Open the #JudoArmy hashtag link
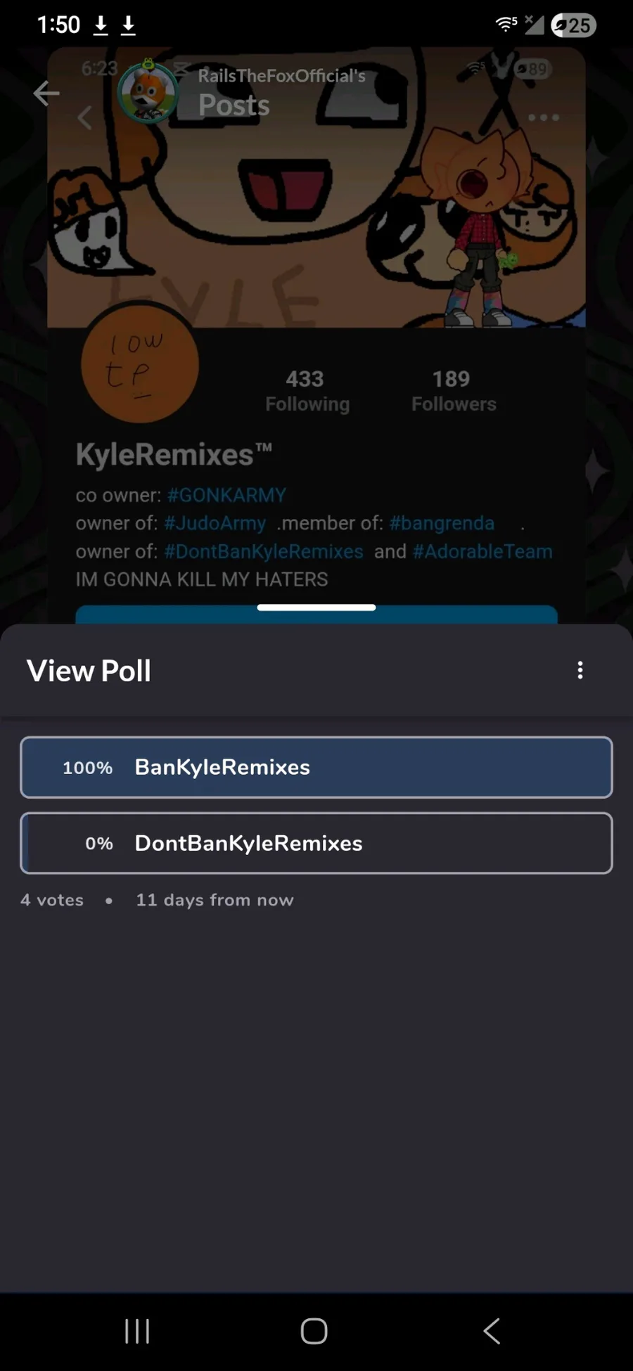Screen dimensions: 633x1371 coord(215,523)
